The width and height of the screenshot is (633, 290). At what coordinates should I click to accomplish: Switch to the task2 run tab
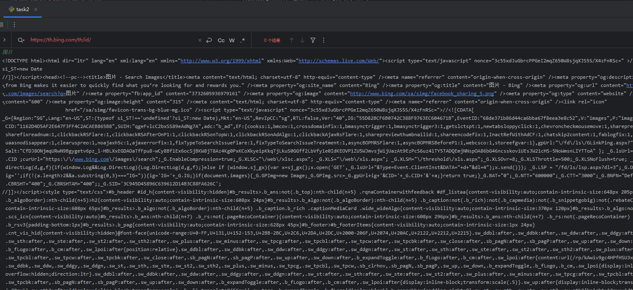click(23, 9)
